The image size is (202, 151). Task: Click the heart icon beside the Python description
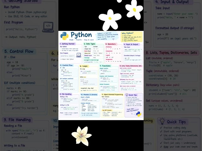pos(113,39)
